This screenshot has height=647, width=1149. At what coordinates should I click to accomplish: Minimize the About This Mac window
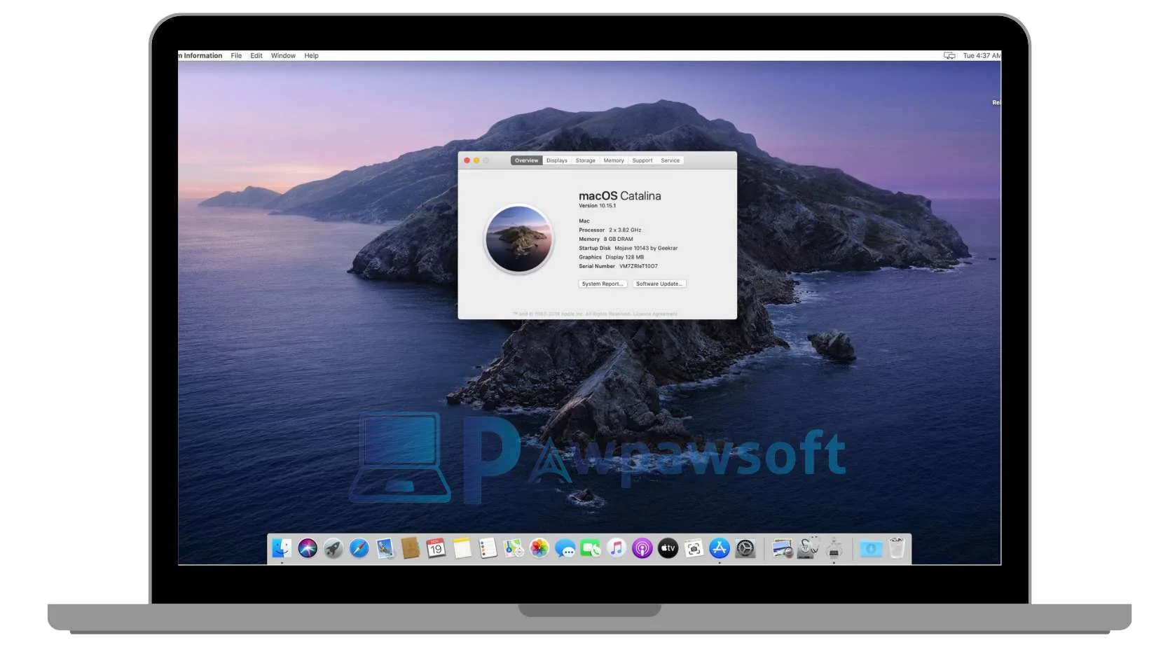coord(476,160)
